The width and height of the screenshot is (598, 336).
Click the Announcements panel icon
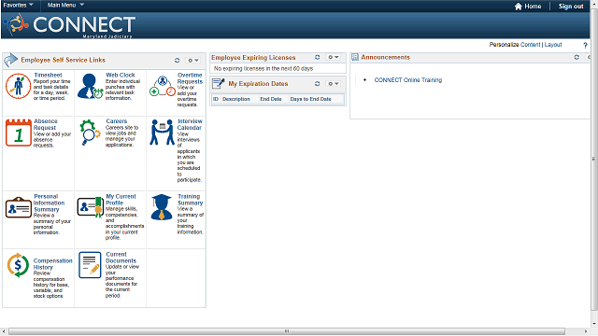(355, 57)
